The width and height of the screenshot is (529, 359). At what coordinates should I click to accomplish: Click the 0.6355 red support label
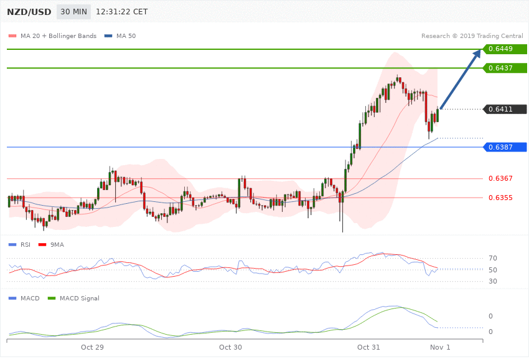point(500,198)
